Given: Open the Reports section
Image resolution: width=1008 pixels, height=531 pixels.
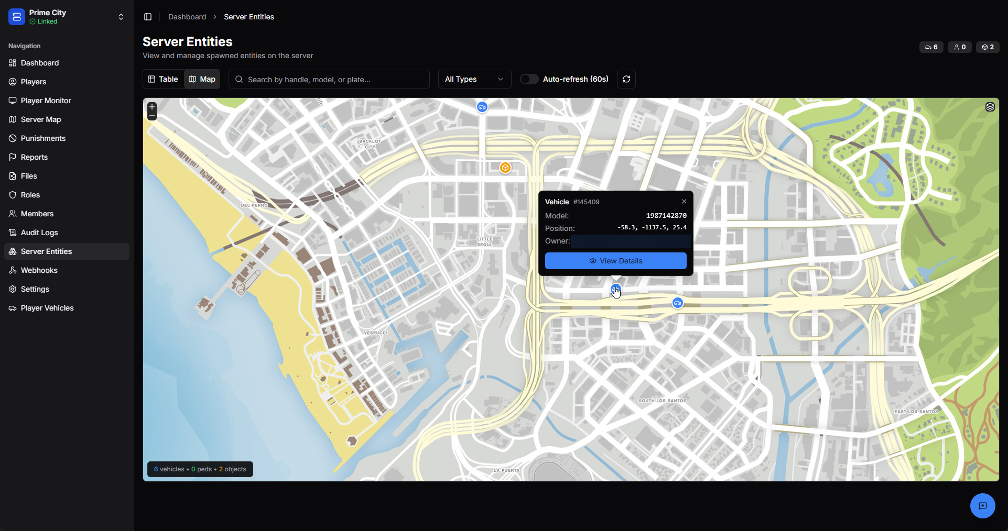Looking at the screenshot, I should [x=67, y=157].
